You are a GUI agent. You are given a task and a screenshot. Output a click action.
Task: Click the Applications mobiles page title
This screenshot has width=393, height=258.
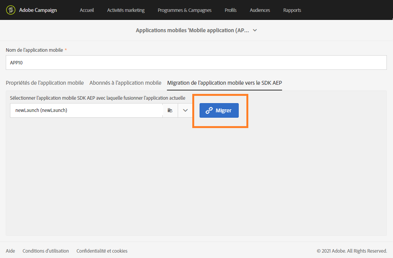coord(193,30)
